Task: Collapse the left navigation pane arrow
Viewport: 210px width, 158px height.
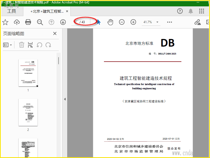Action: tap(65, 99)
